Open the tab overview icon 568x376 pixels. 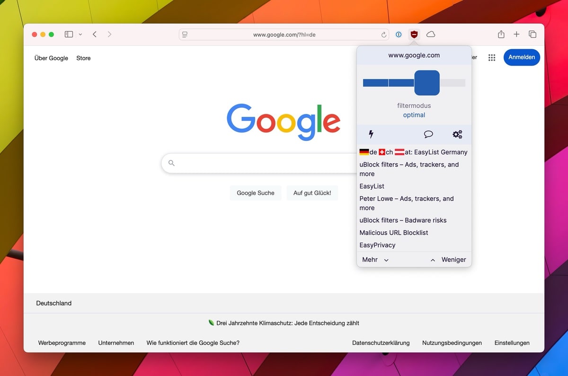click(532, 35)
